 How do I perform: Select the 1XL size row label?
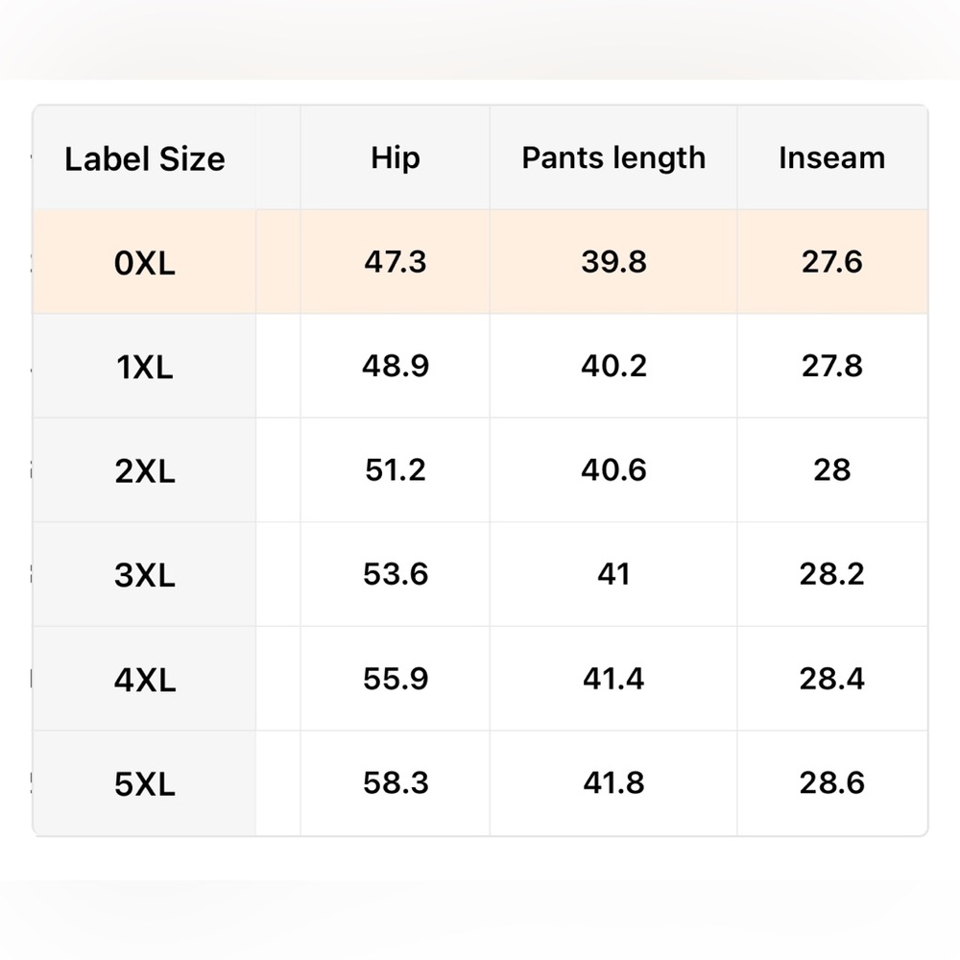[x=145, y=367]
